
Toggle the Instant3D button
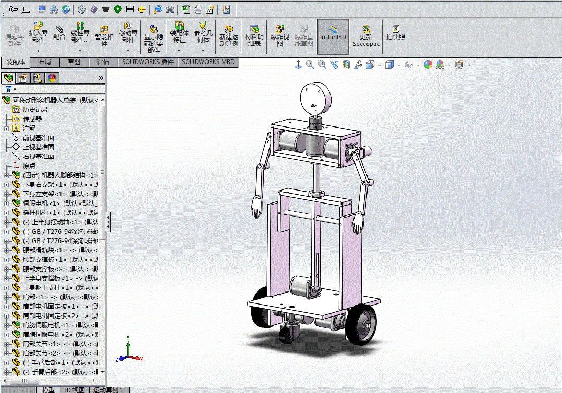click(333, 36)
